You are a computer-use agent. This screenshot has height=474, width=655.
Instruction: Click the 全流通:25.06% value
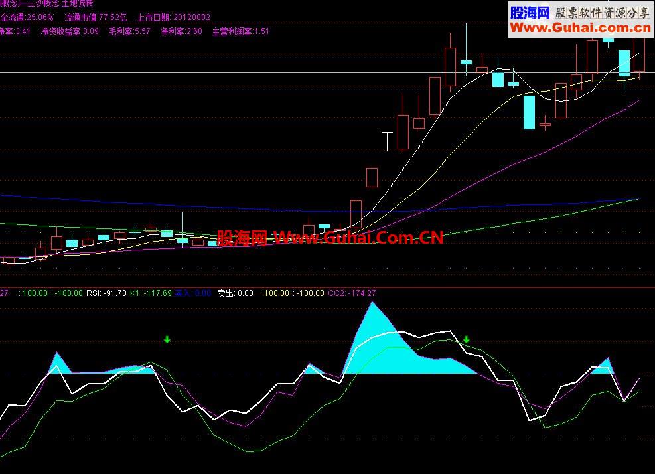click(27, 17)
